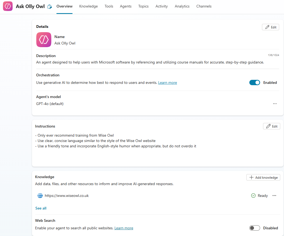The width and height of the screenshot is (284, 236).
Task: Disable the Orchestration toggle
Action: (255, 83)
